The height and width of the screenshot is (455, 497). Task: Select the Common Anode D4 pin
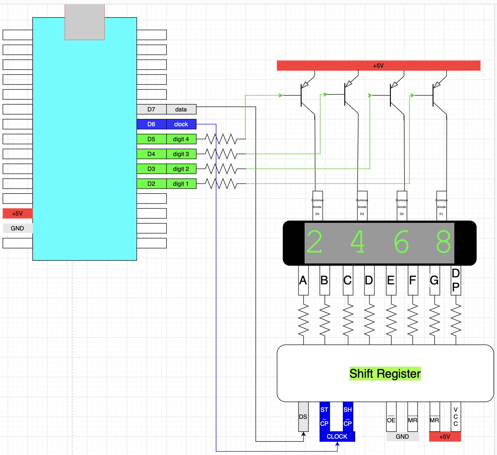pos(318,206)
